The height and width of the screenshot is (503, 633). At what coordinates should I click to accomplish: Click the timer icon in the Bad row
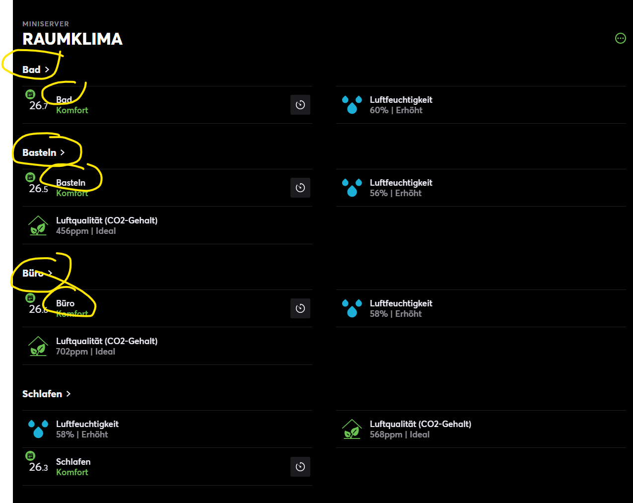(x=300, y=105)
